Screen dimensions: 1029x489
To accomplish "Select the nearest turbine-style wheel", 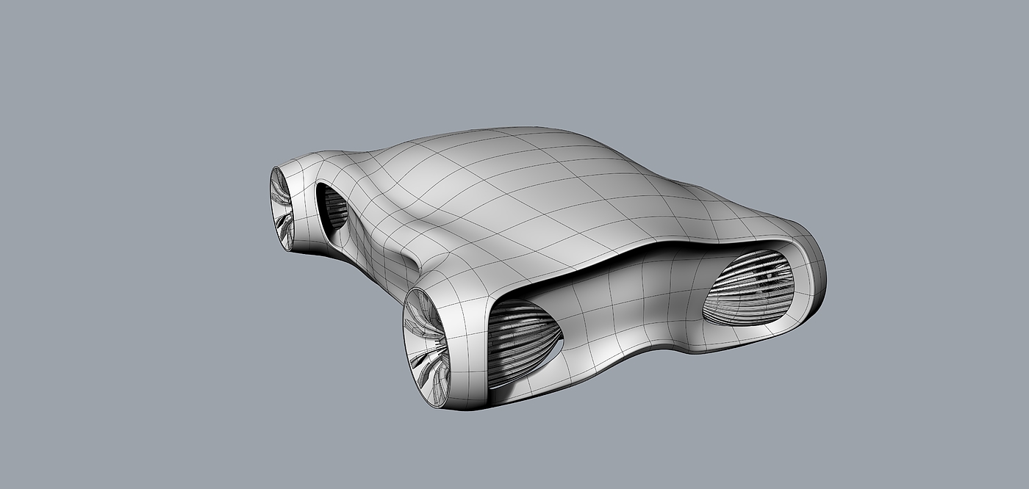I will tap(426, 348).
